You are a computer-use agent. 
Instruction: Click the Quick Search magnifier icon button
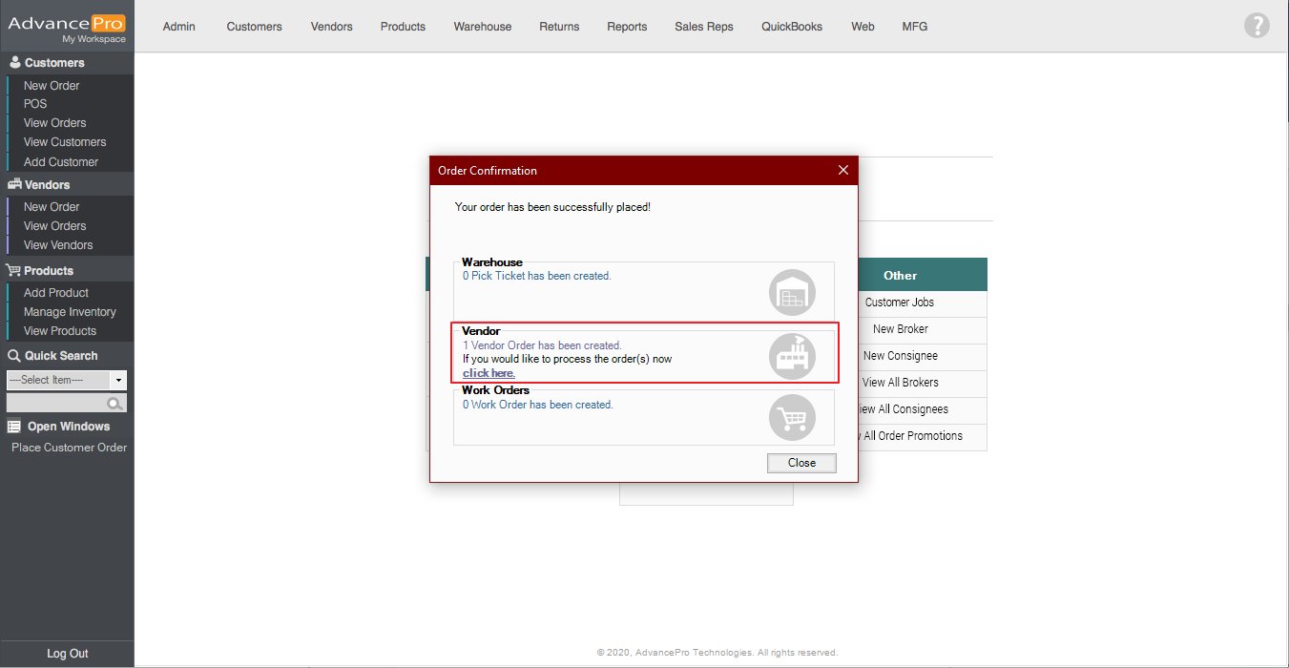(x=115, y=404)
